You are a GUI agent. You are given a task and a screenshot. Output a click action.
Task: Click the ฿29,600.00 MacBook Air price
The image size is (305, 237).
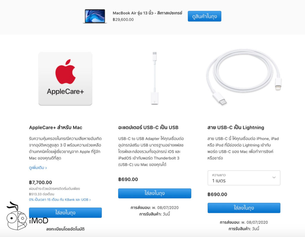point(123,20)
